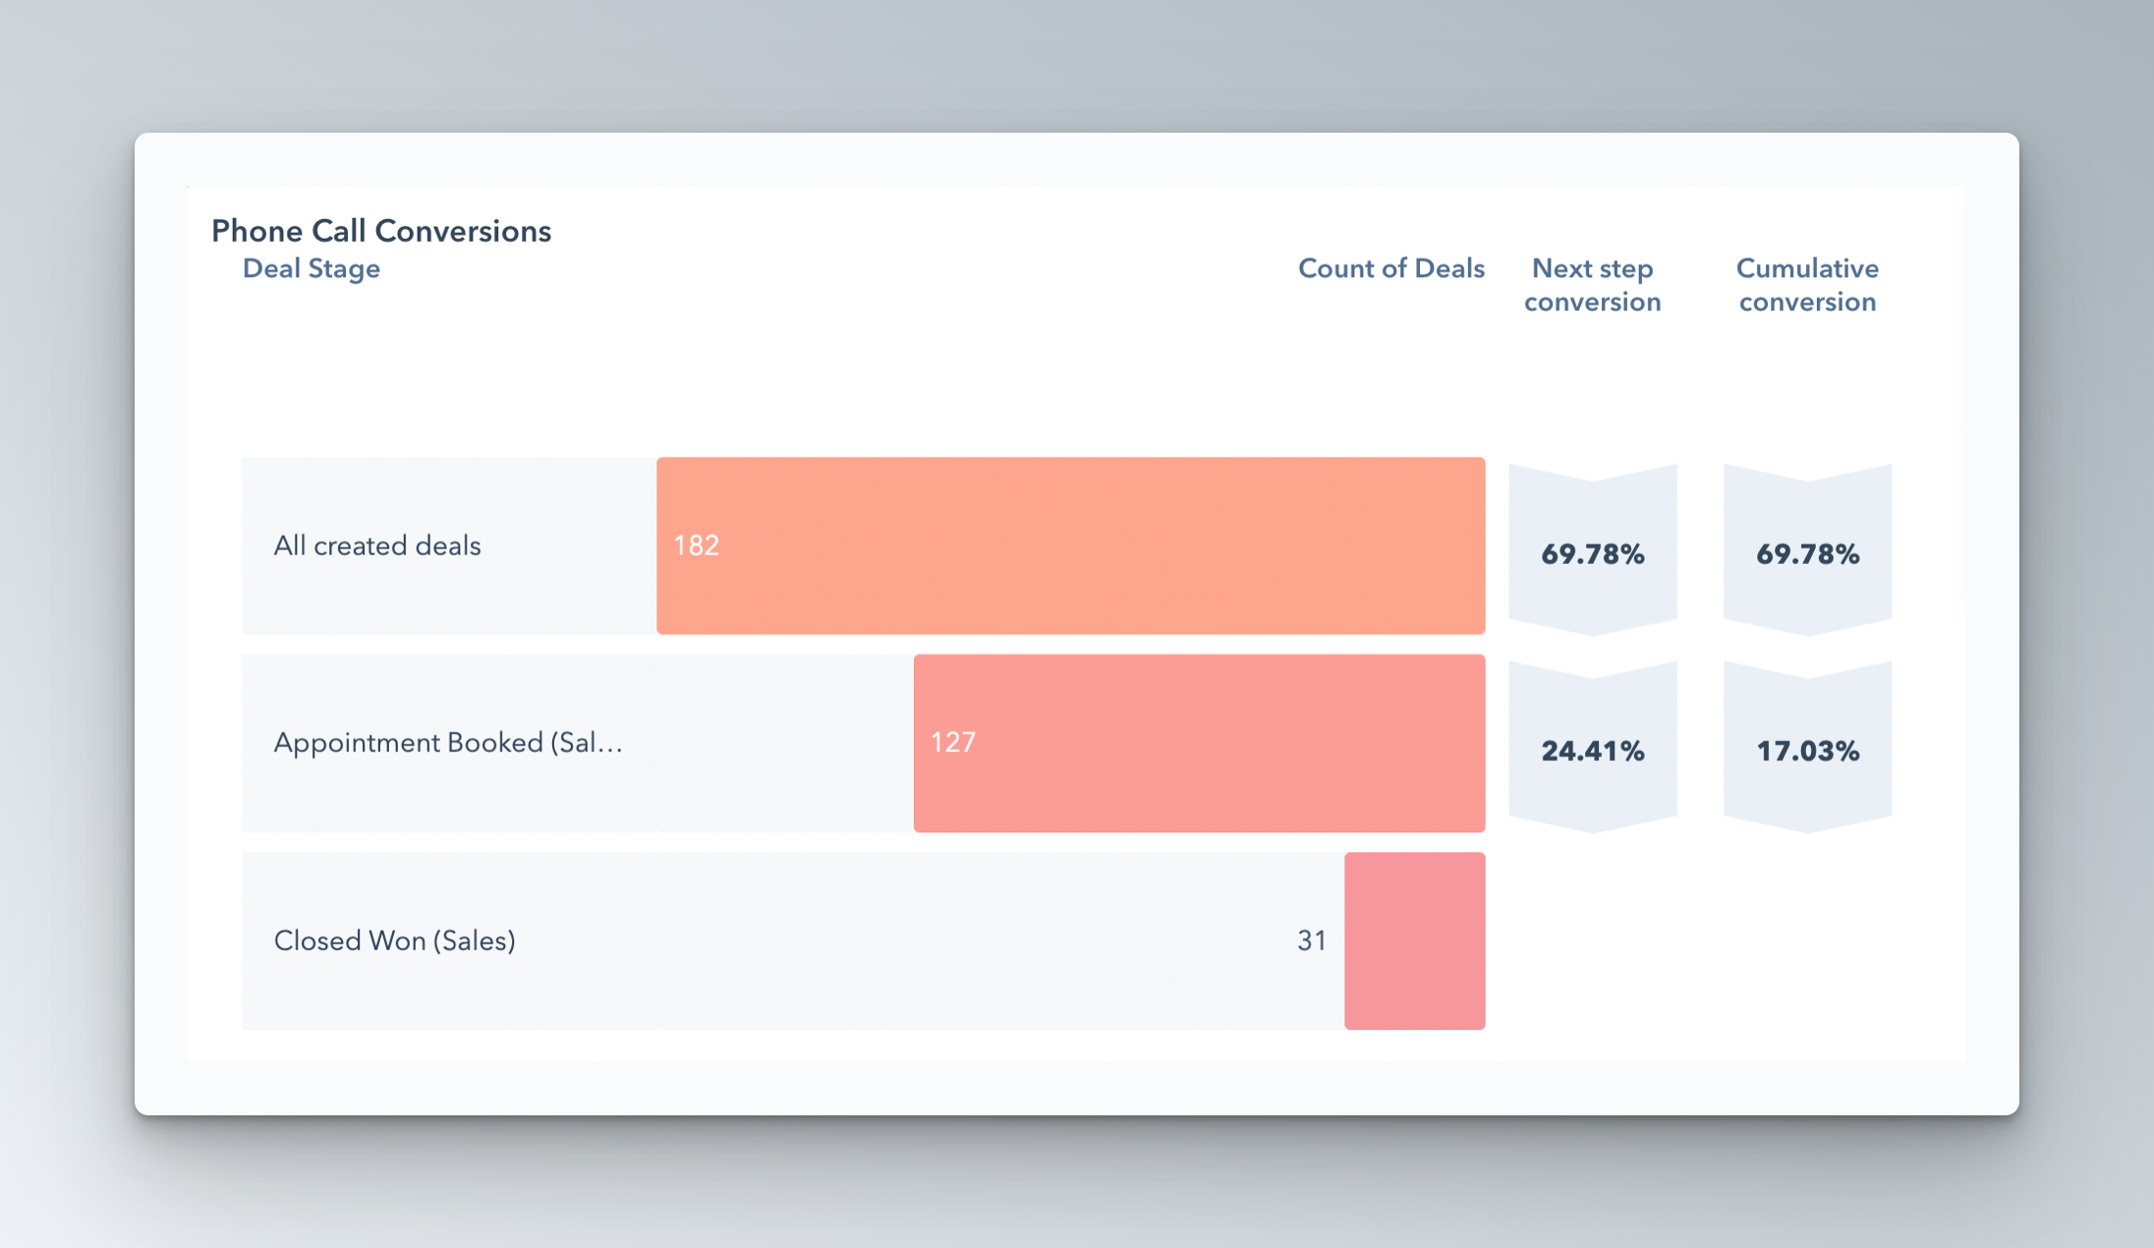Viewport: 2154px width, 1248px height.
Task: Click the 182 deal count value
Action: point(697,545)
